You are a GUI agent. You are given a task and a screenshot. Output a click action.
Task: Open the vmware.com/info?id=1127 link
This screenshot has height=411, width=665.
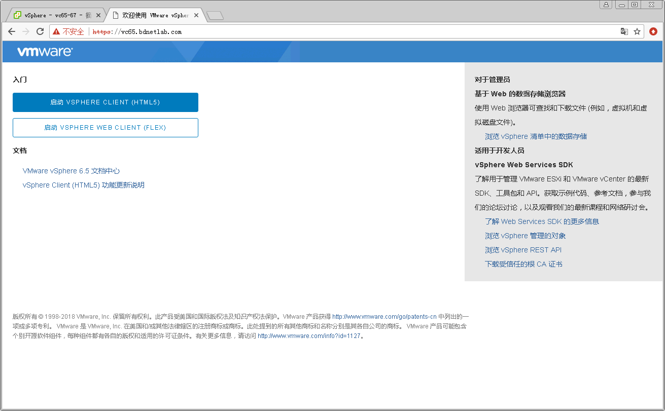point(309,335)
